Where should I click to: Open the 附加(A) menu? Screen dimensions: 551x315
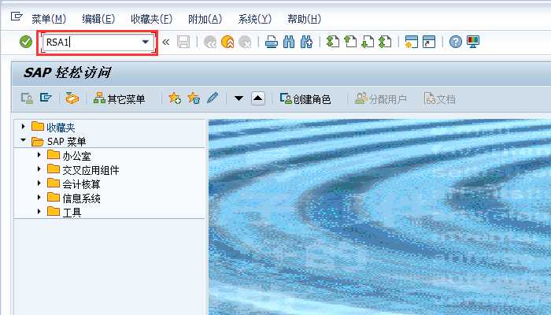click(x=205, y=19)
